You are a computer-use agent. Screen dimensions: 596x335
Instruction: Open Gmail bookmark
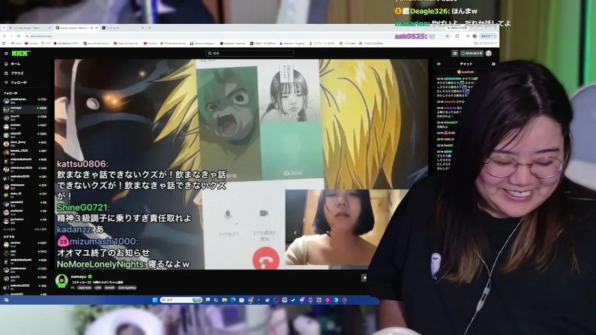click(17, 44)
